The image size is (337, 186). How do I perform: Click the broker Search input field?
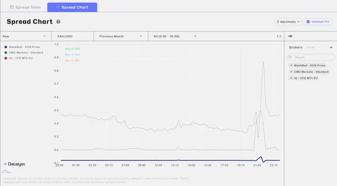click(x=311, y=57)
